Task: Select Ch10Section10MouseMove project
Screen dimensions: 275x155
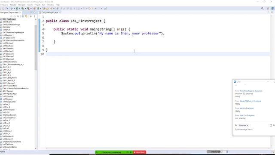Action: point(14,40)
